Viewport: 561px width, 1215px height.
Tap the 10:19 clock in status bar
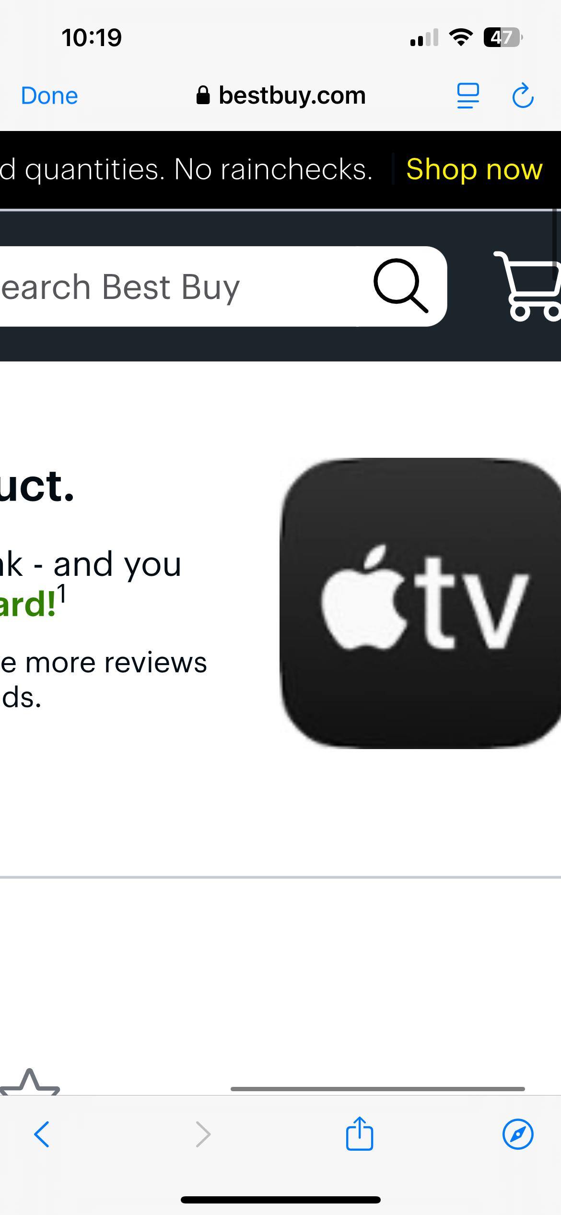pyautogui.click(x=92, y=37)
